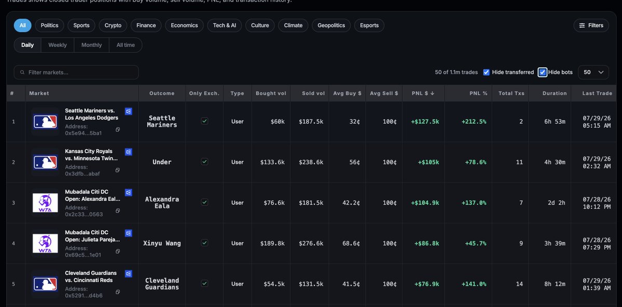Image resolution: width=622 pixels, height=307 pixels.
Task: Select the Crypto category
Action: [113, 25]
